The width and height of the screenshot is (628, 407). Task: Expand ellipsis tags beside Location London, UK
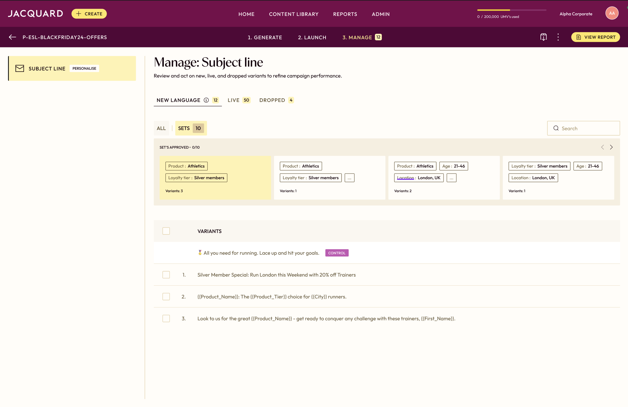coord(451,178)
